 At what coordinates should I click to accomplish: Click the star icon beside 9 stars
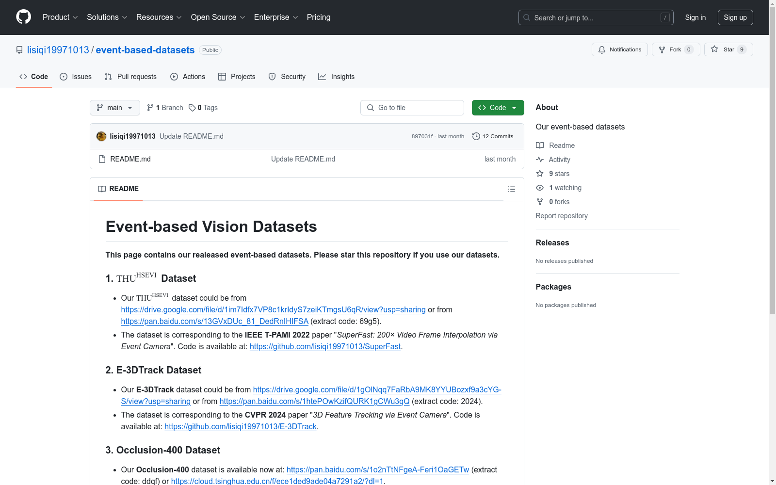[x=540, y=174]
